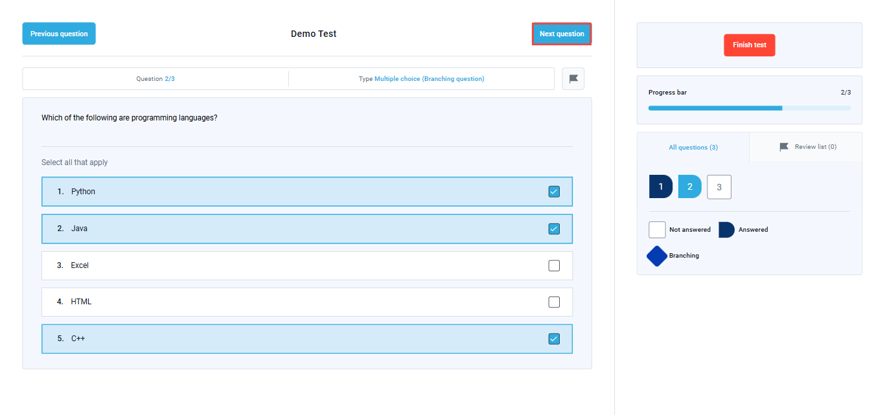Flag this question for review
The image size is (885, 415).
point(573,79)
